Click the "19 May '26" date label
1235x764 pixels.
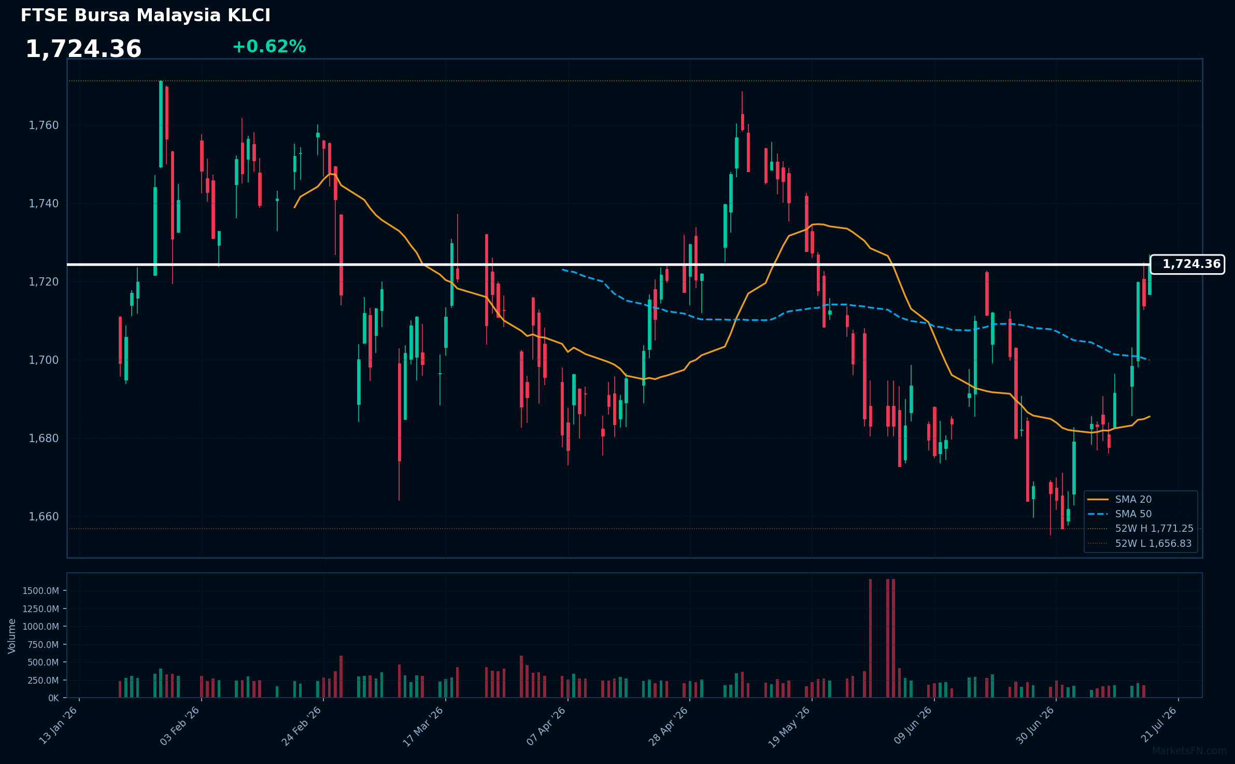click(x=789, y=727)
